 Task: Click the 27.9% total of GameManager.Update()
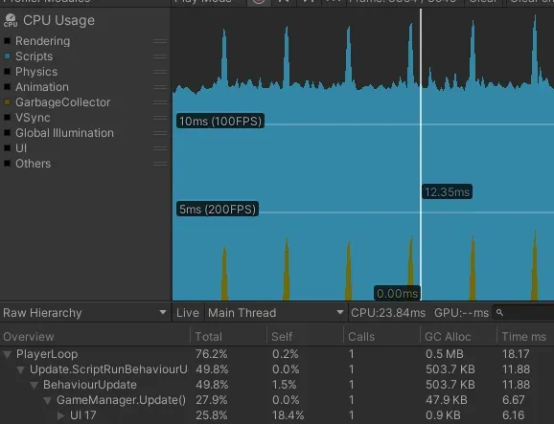point(212,400)
